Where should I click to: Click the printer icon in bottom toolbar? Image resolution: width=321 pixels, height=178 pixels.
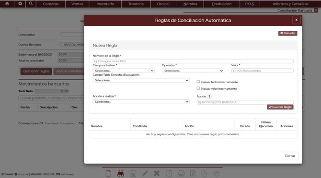[x=181, y=174]
